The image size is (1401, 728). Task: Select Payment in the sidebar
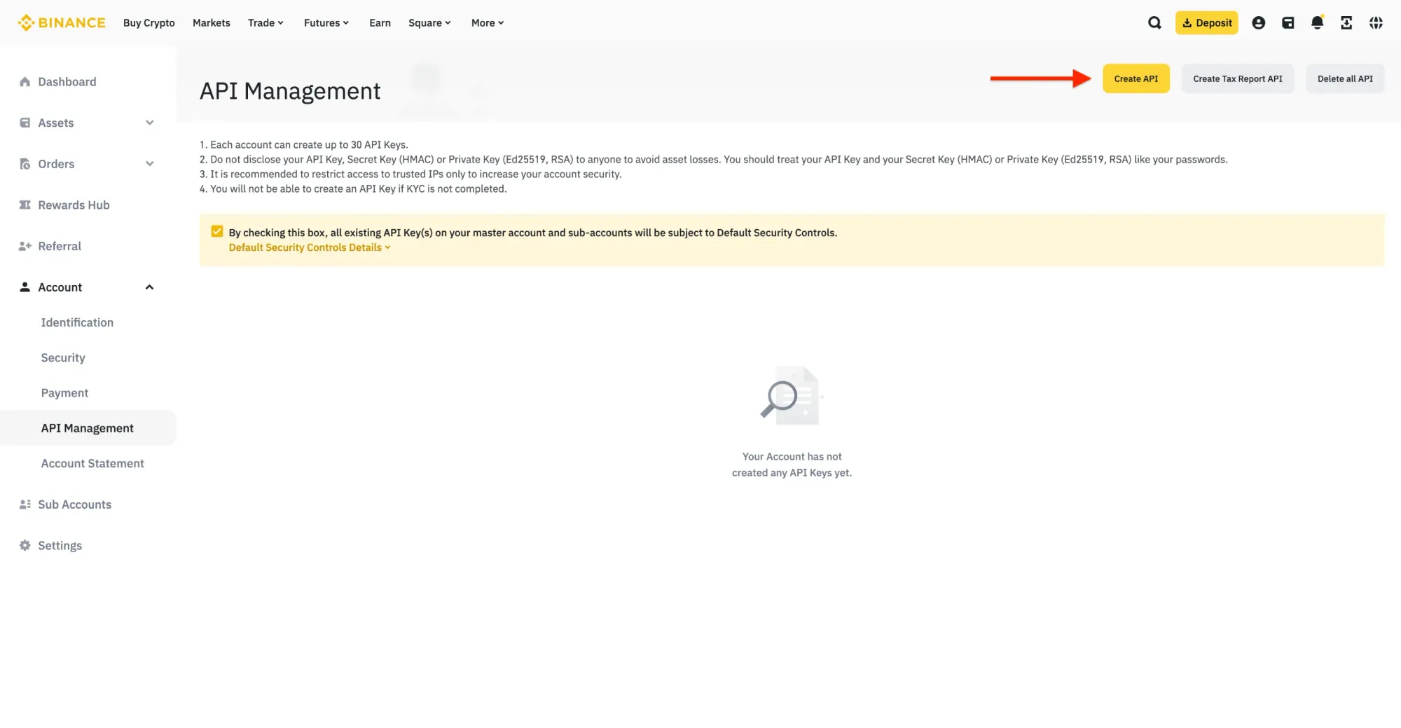click(x=64, y=393)
